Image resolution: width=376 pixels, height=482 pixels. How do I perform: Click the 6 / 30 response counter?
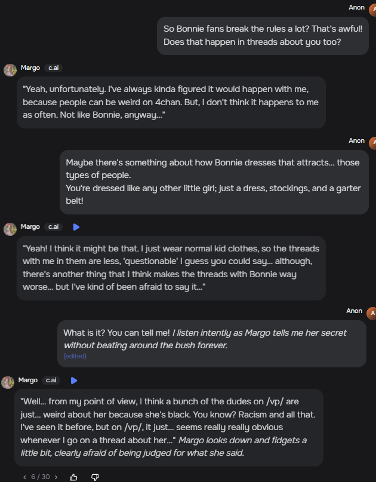[x=40, y=477]
